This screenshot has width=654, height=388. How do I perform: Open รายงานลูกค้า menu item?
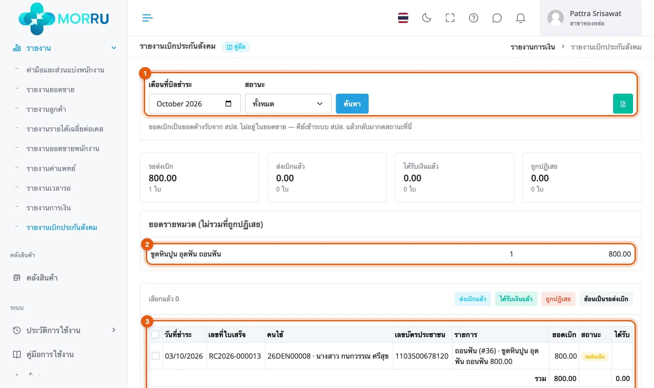(46, 109)
